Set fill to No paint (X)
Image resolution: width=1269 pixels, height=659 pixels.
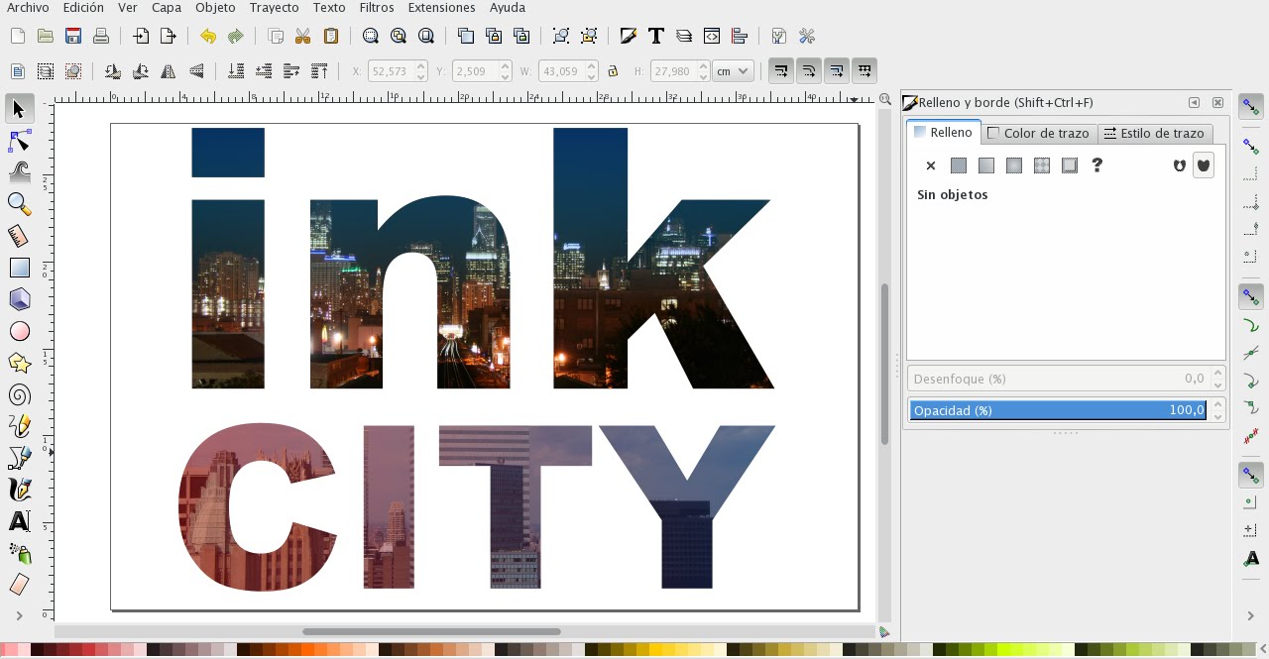pos(930,165)
